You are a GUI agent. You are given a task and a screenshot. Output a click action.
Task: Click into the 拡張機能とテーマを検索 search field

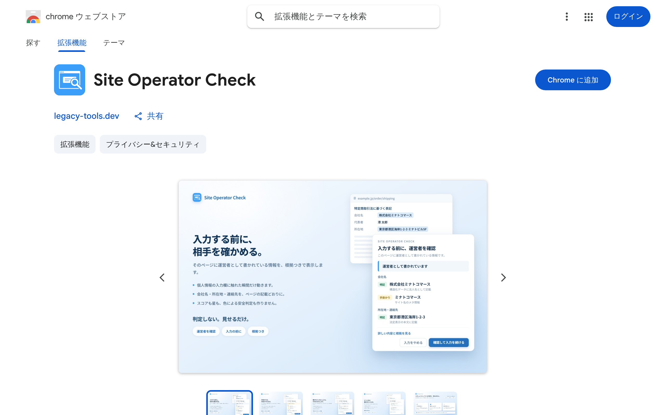[x=343, y=16]
